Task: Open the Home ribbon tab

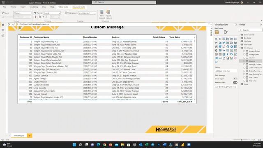Action: [x=14, y=7]
